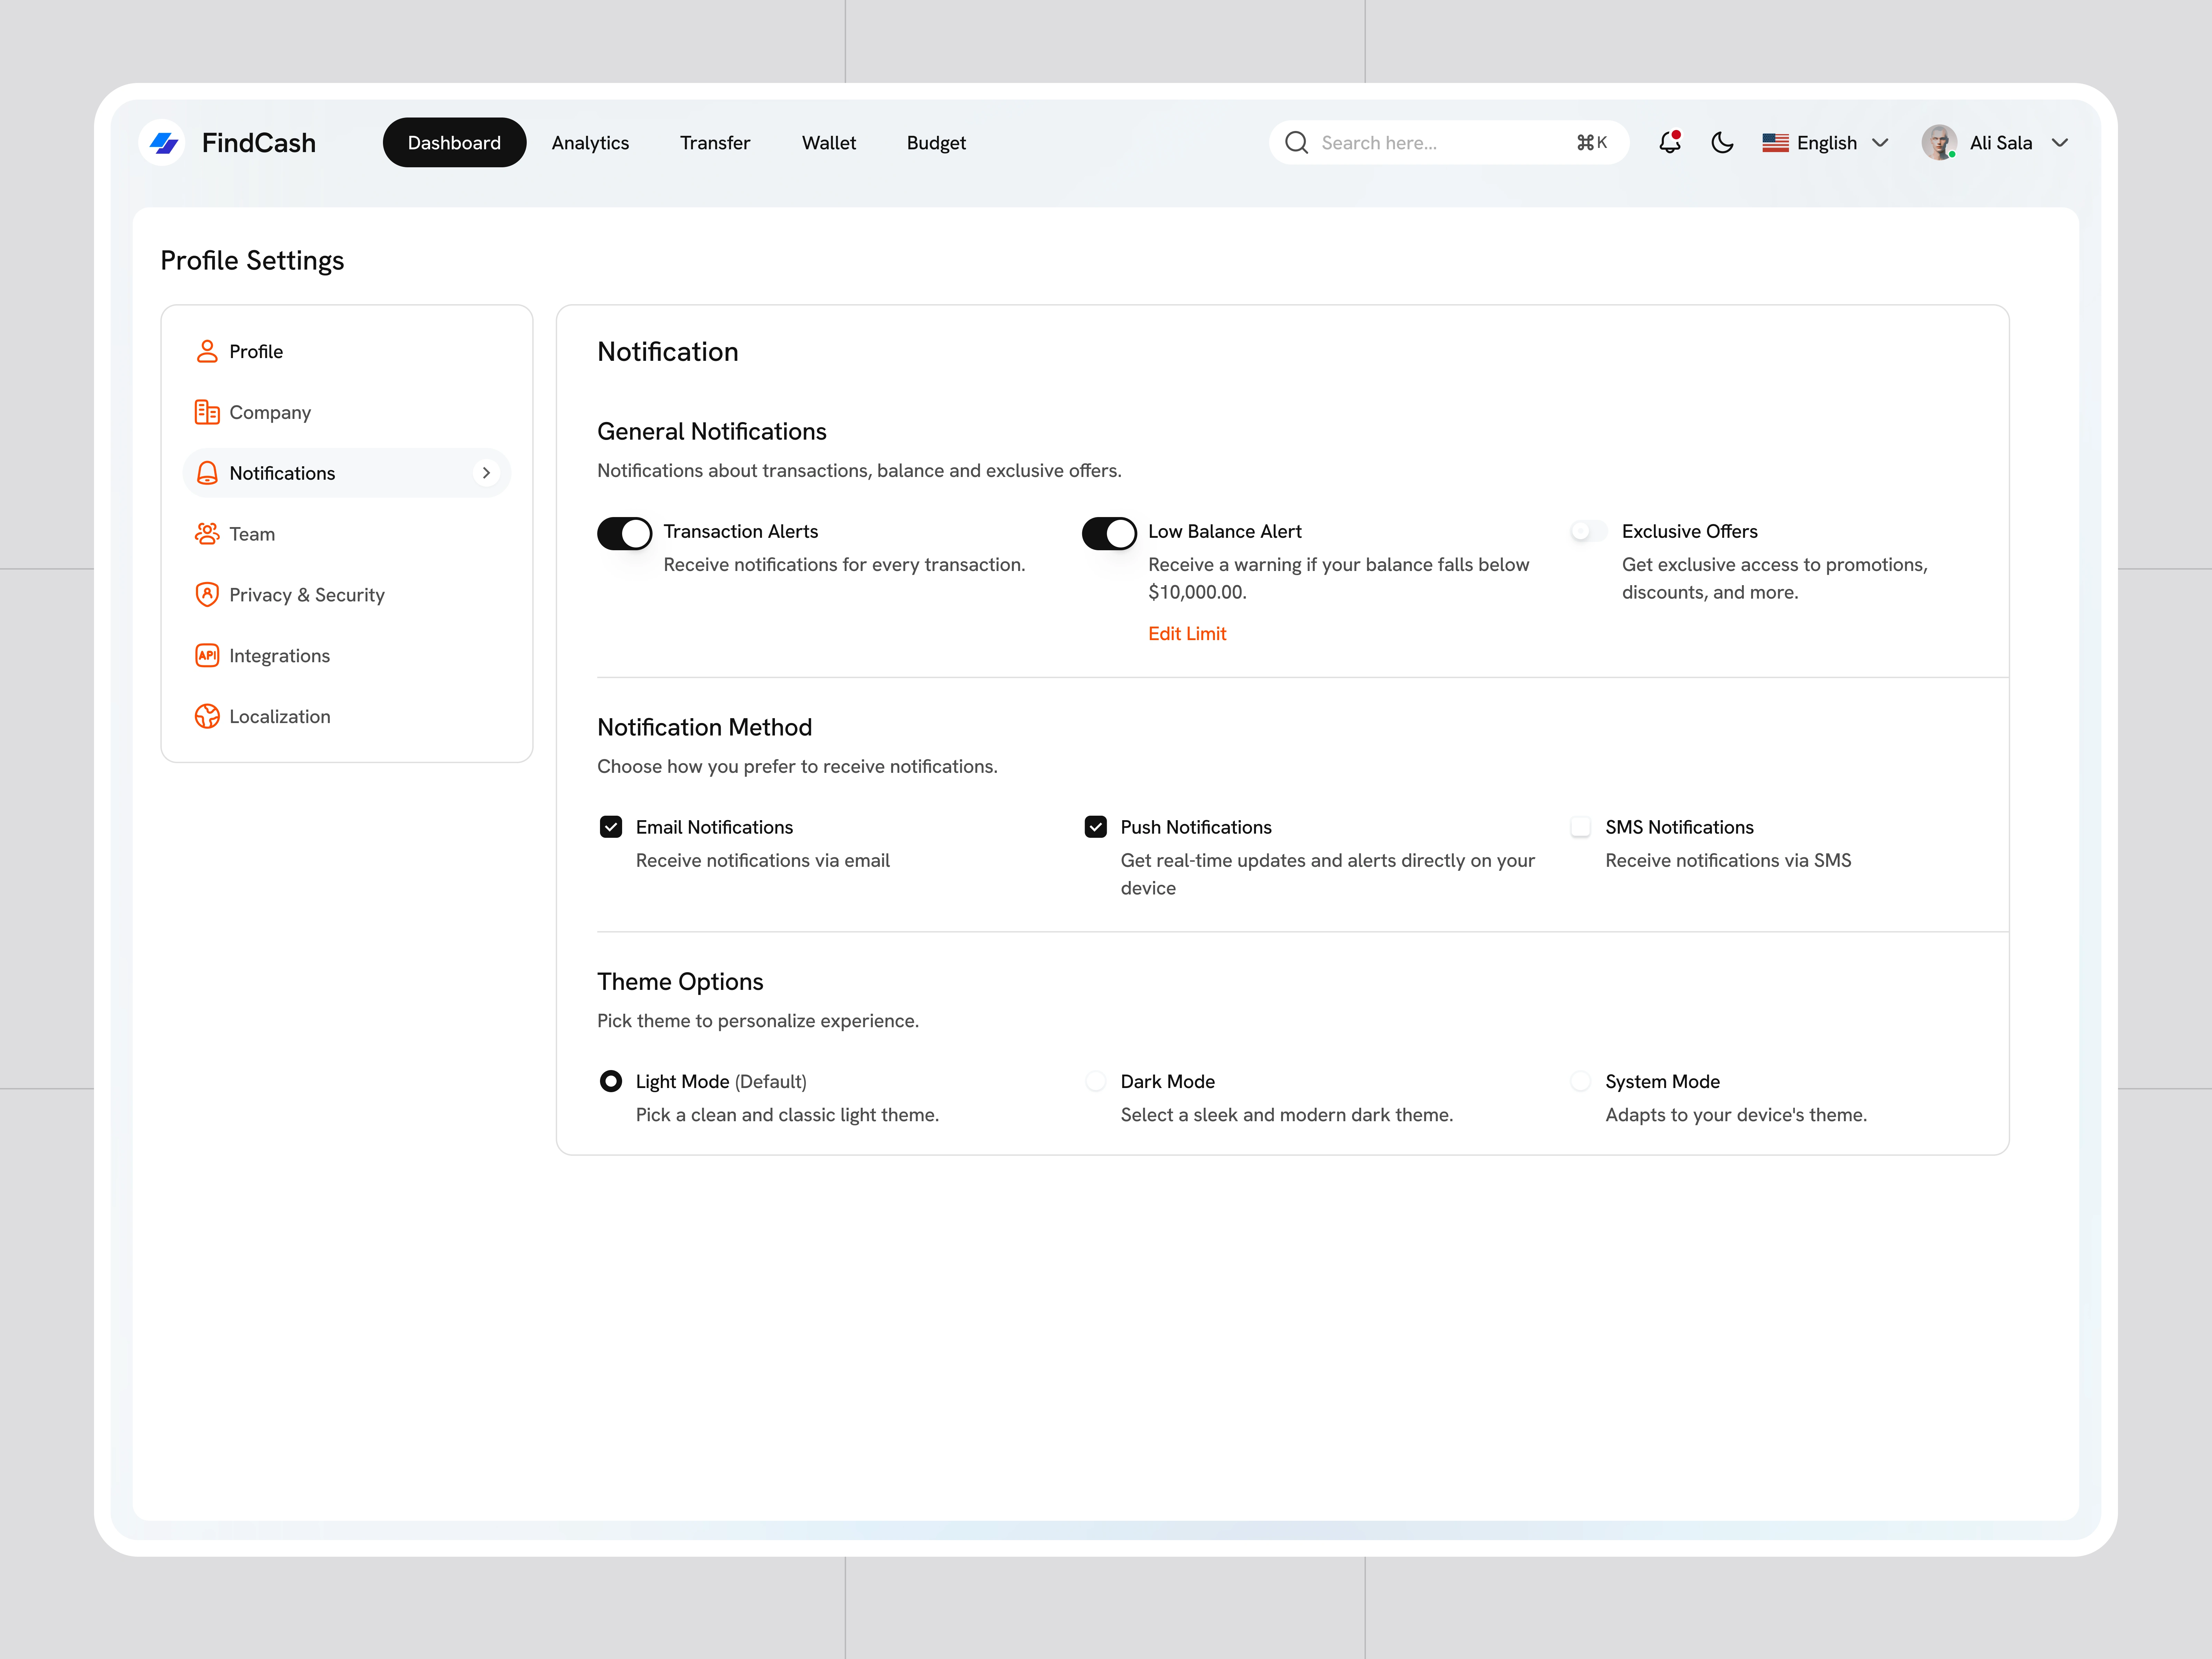Click the US flag icon
This screenshot has width=2212, height=1659.
click(1775, 143)
